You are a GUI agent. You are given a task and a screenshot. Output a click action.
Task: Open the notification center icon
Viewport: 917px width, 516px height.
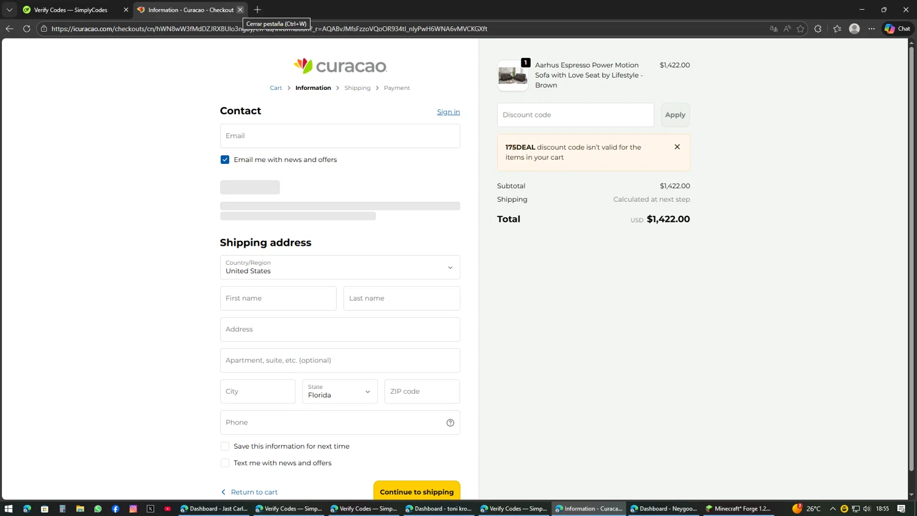tap(901, 509)
